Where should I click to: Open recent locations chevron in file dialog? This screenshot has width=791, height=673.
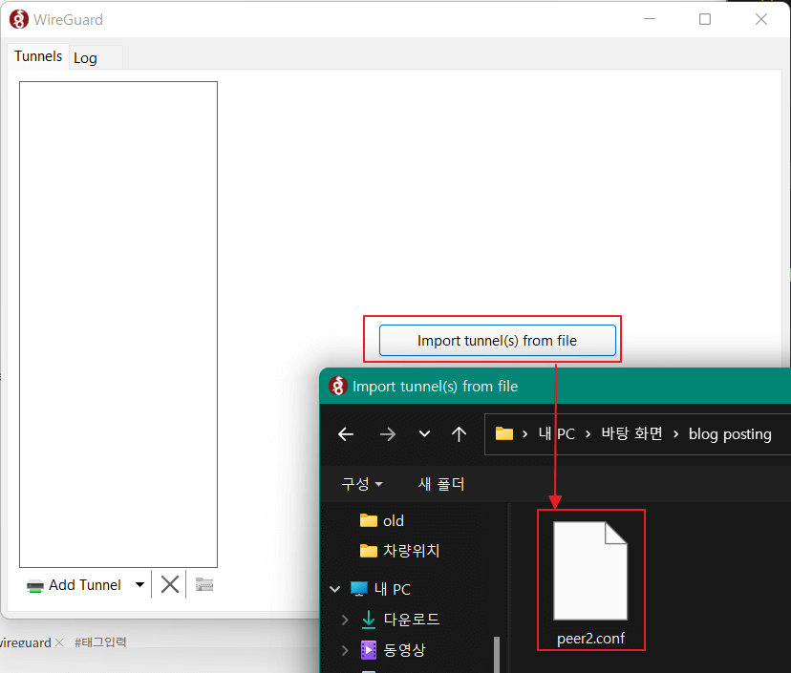[x=425, y=433]
